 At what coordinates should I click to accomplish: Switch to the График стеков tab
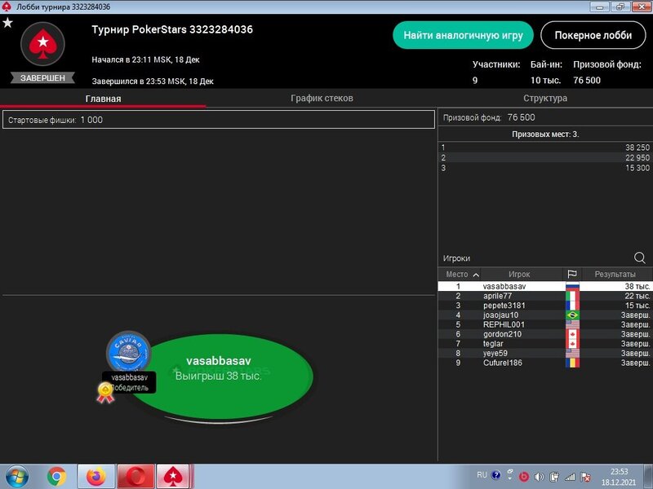322,99
